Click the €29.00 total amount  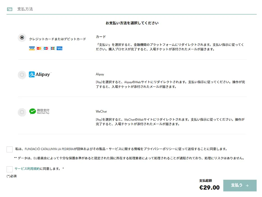click(x=209, y=187)
